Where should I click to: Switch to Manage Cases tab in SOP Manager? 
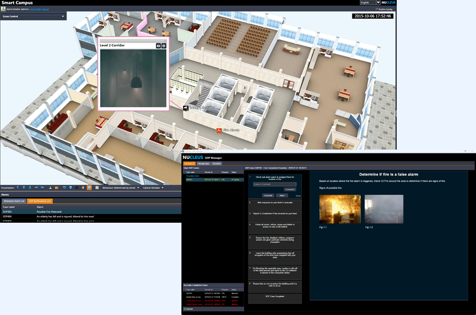203,163
